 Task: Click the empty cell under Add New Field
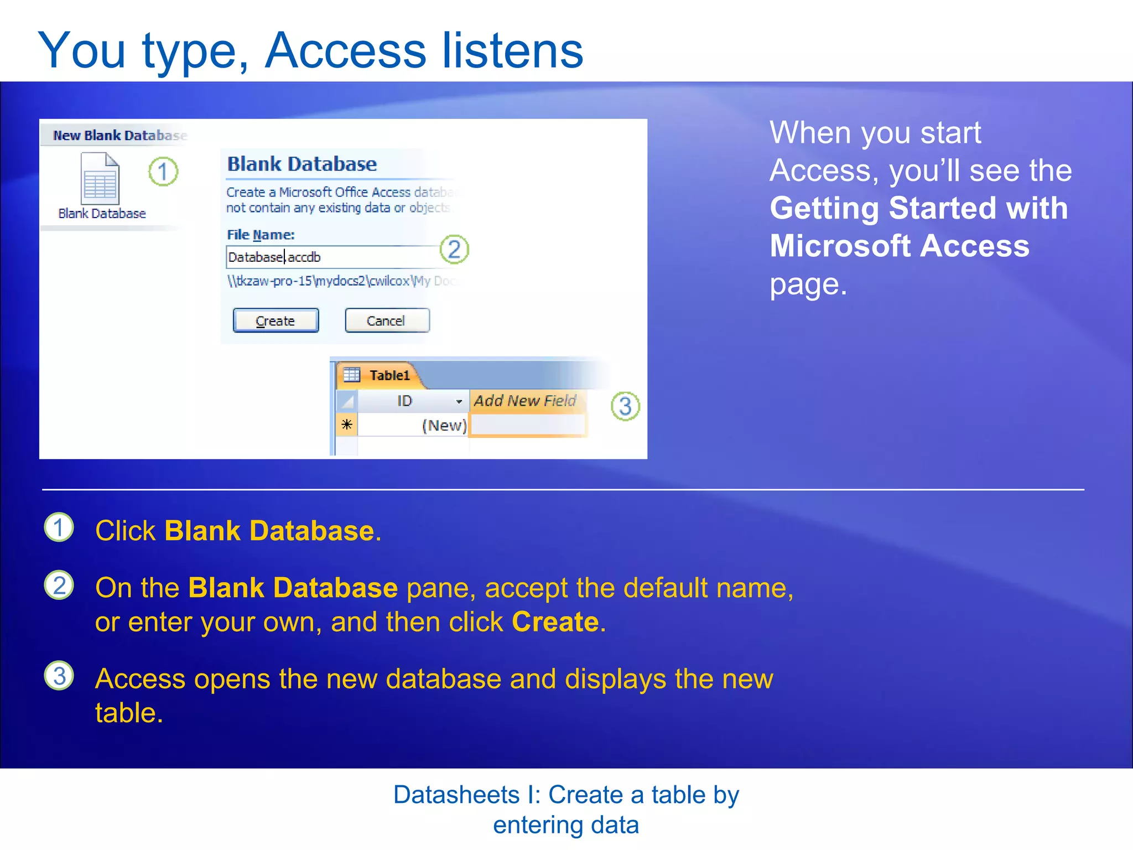[527, 425]
